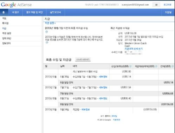175x133 pixels.
Task: Click the Google AdSense logo
Action: point(16,5)
